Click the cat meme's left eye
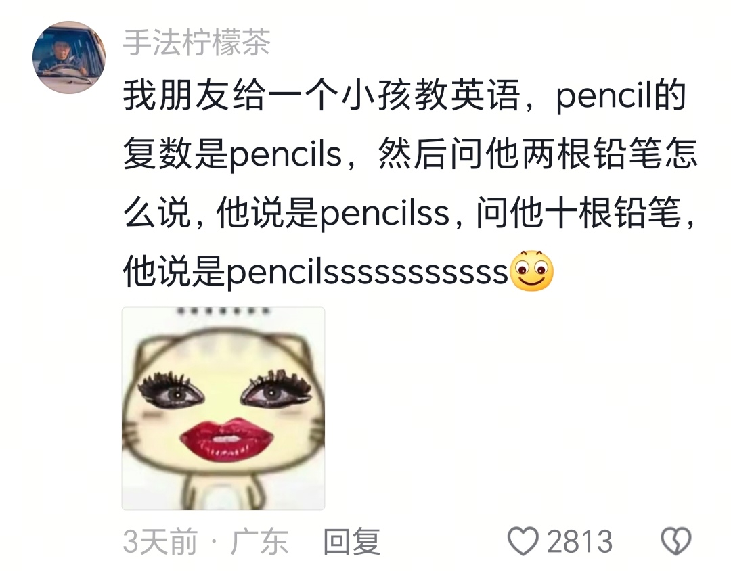The height and width of the screenshot is (571, 731). coord(172,392)
